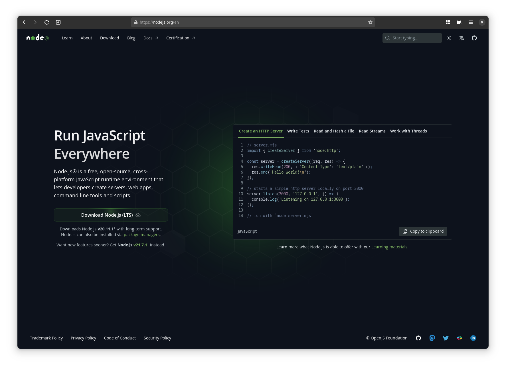Switch to the Write Tests code tab
The image size is (506, 368).
pyautogui.click(x=298, y=131)
